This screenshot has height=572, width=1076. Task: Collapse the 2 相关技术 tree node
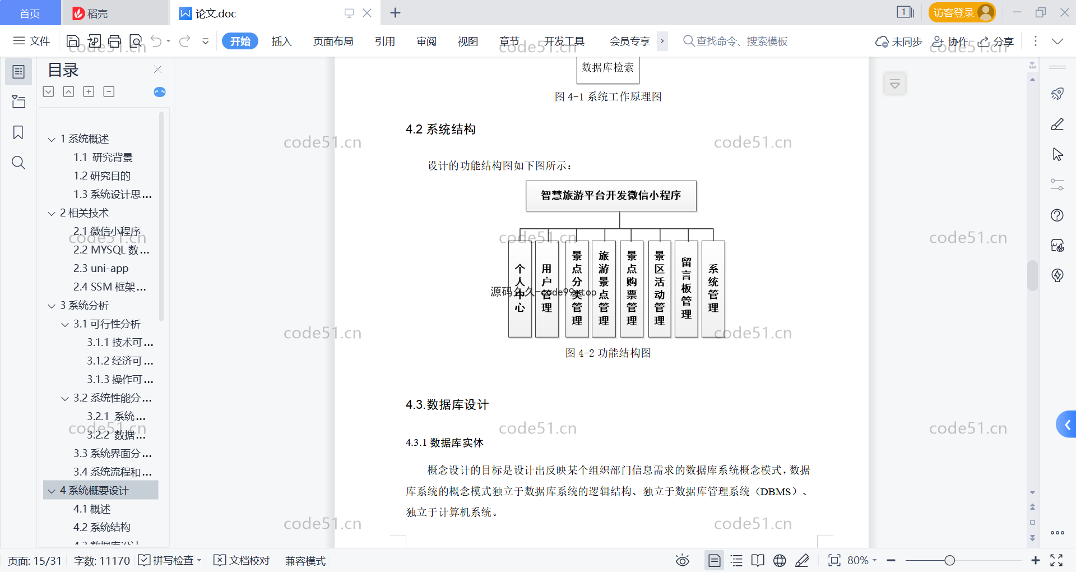[x=52, y=213]
